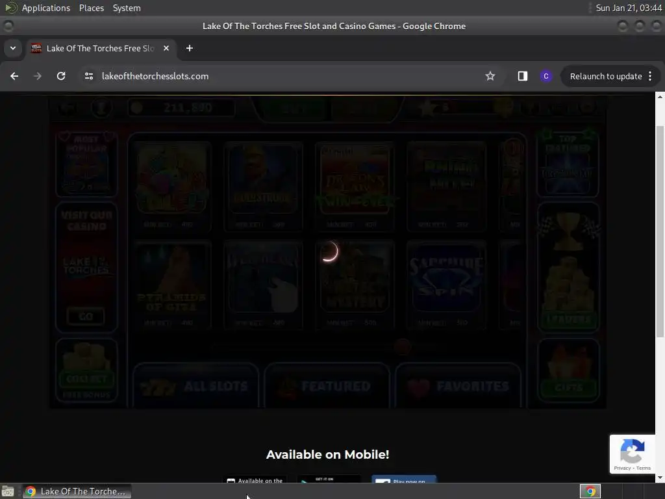Click the forward navigation arrow

click(x=38, y=76)
